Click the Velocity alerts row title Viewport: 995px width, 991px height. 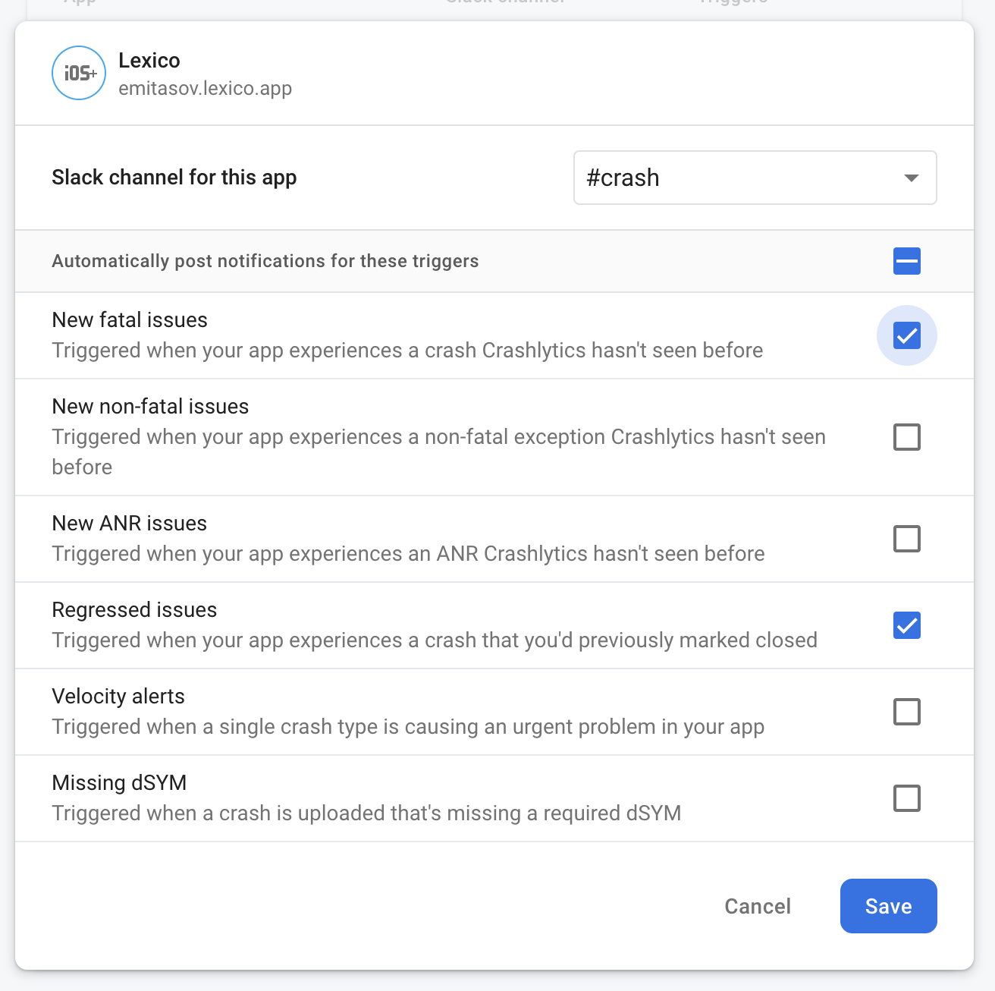point(118,697)
